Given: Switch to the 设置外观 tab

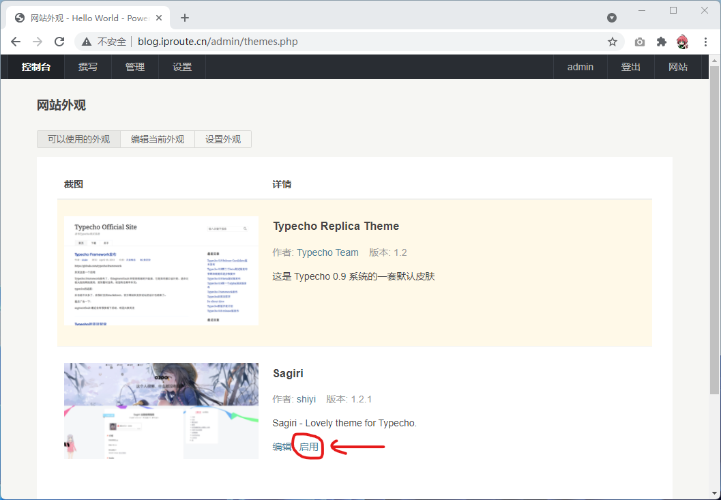Looking at the screenshot, I should click(223, 139).
